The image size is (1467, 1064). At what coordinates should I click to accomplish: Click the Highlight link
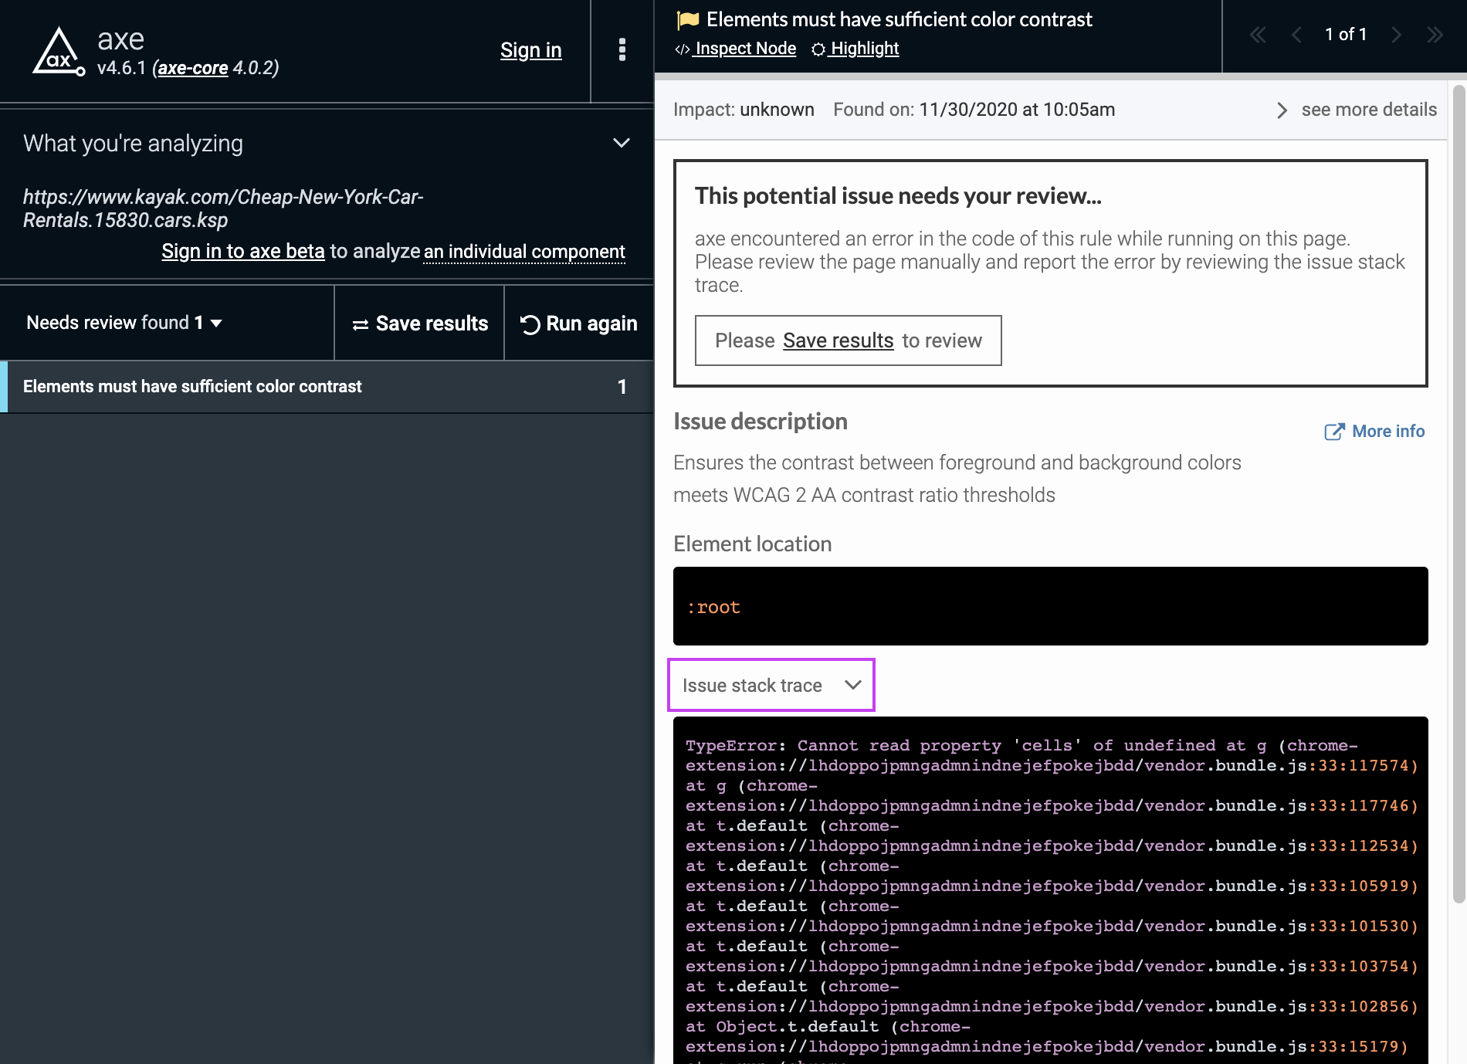[855, 49]
